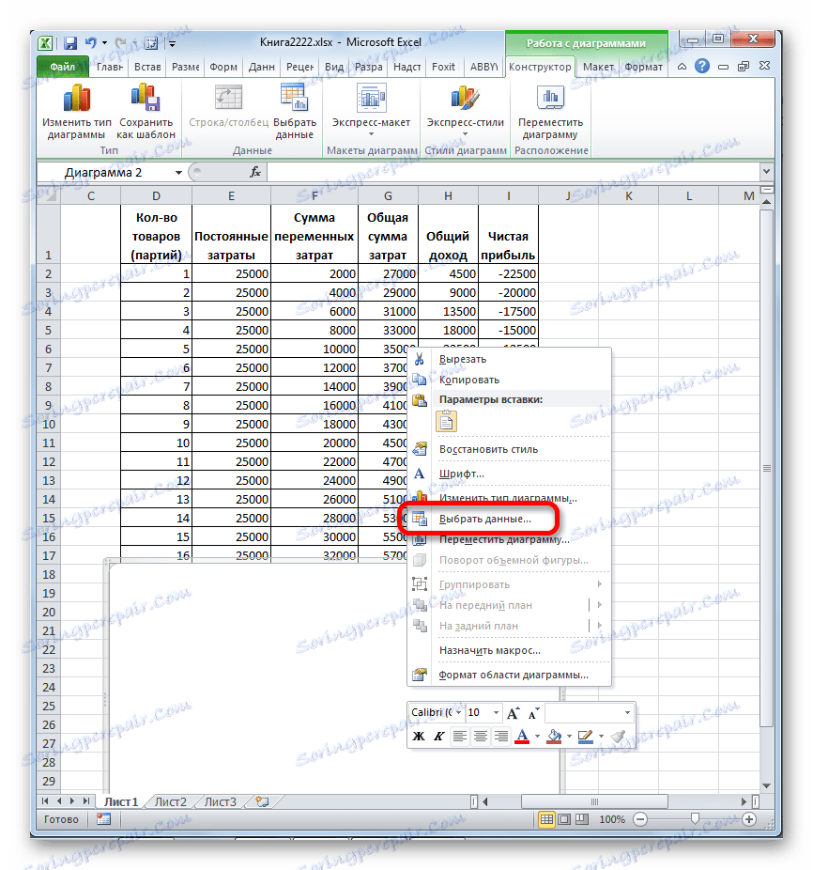Screen dimensions: 813x870
Task: Choose Вырезать in context menu
Action: pyautogui.click(x=510, y=359)
